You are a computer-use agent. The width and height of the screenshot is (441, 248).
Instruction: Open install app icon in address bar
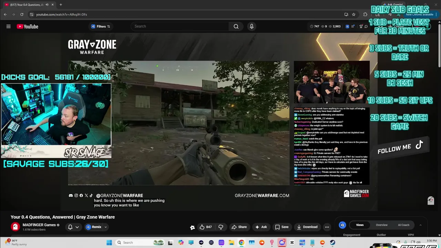pyautogui.click(x=346, y=14)
